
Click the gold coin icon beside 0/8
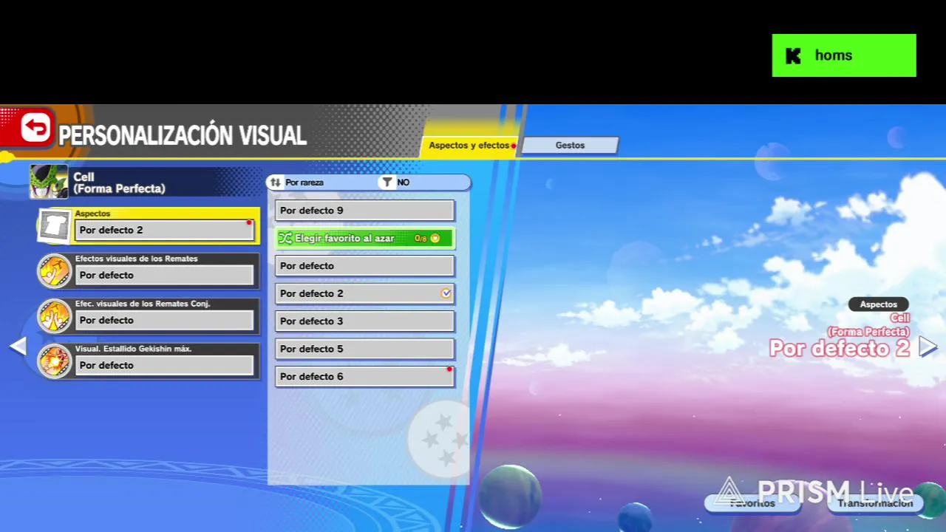(435, 238)
